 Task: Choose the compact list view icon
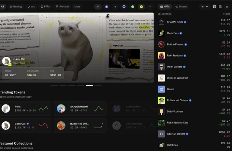220,7
